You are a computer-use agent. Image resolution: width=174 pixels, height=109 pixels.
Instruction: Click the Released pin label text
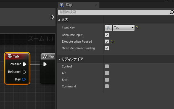tap(15, 72)
